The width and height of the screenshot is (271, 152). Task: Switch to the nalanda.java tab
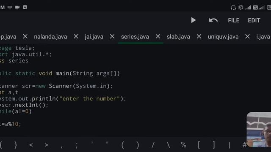coord(50,37)
